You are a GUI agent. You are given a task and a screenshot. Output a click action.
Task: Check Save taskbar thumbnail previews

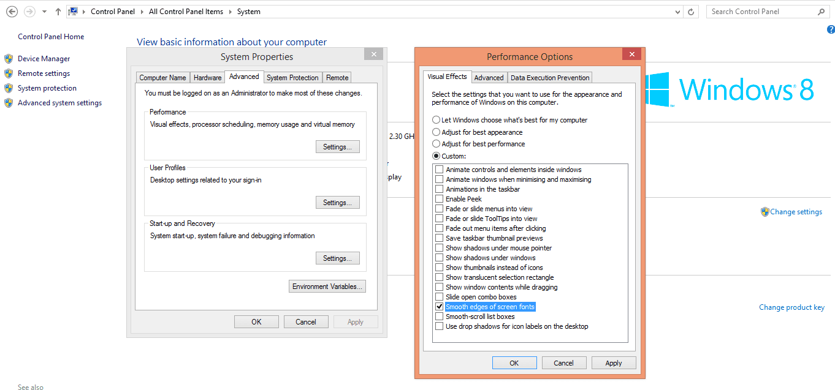tap(439, 238)
